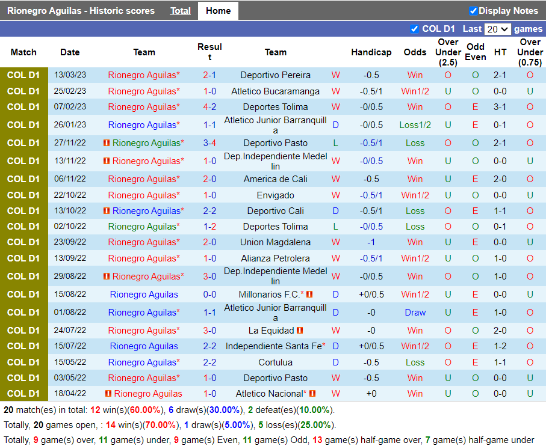The width and height of the screenshot is (546, 446).
Task: Click red card icon beside Rionegro Aguilas on 18/04/22
Action: click(108, 394)
